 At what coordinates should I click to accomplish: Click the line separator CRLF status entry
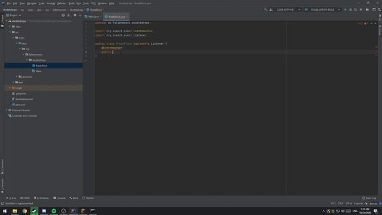click(340, 203)
